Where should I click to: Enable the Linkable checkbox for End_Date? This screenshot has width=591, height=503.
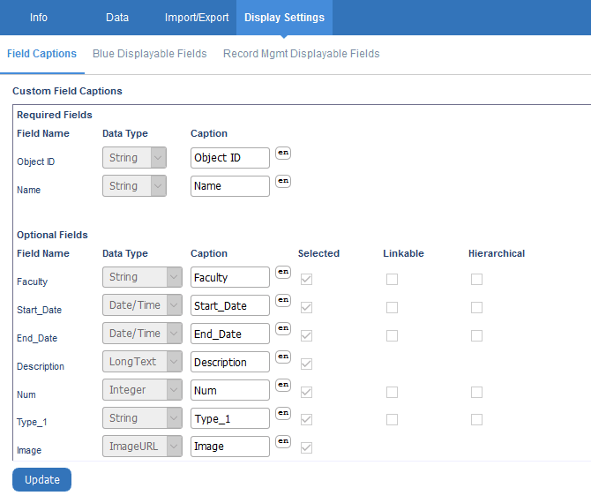(392, 336)
